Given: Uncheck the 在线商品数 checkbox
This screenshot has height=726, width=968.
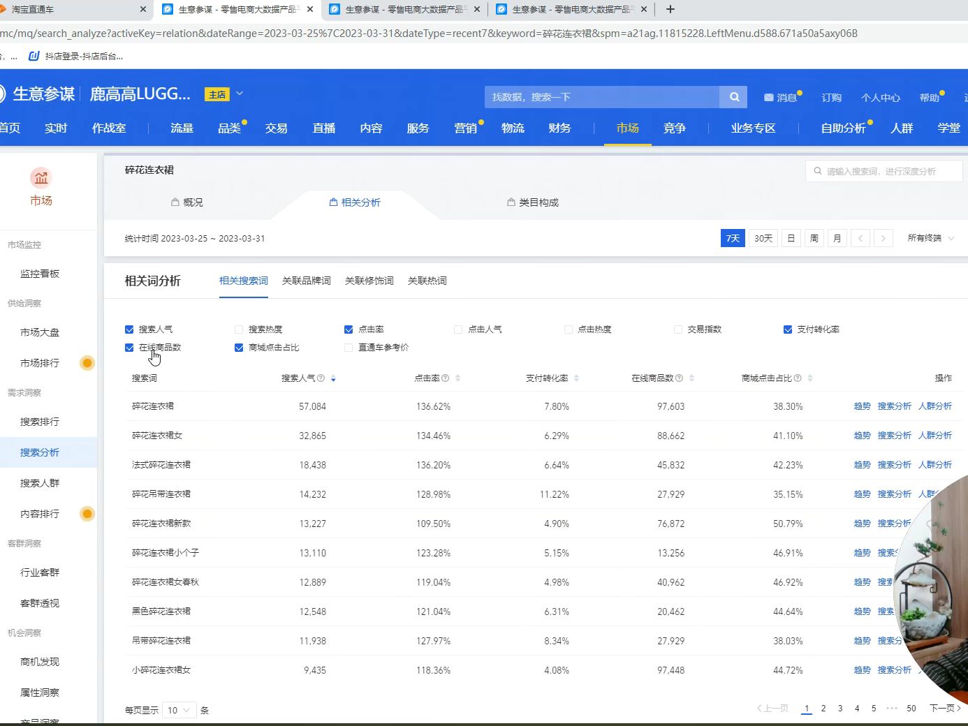Looking at the screenshot, I should click(x=129, y=348).
